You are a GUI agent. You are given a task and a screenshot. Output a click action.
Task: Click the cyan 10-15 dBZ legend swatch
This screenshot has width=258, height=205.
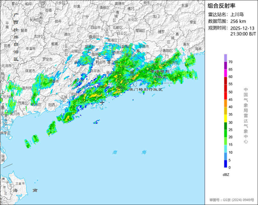point(225,149)
